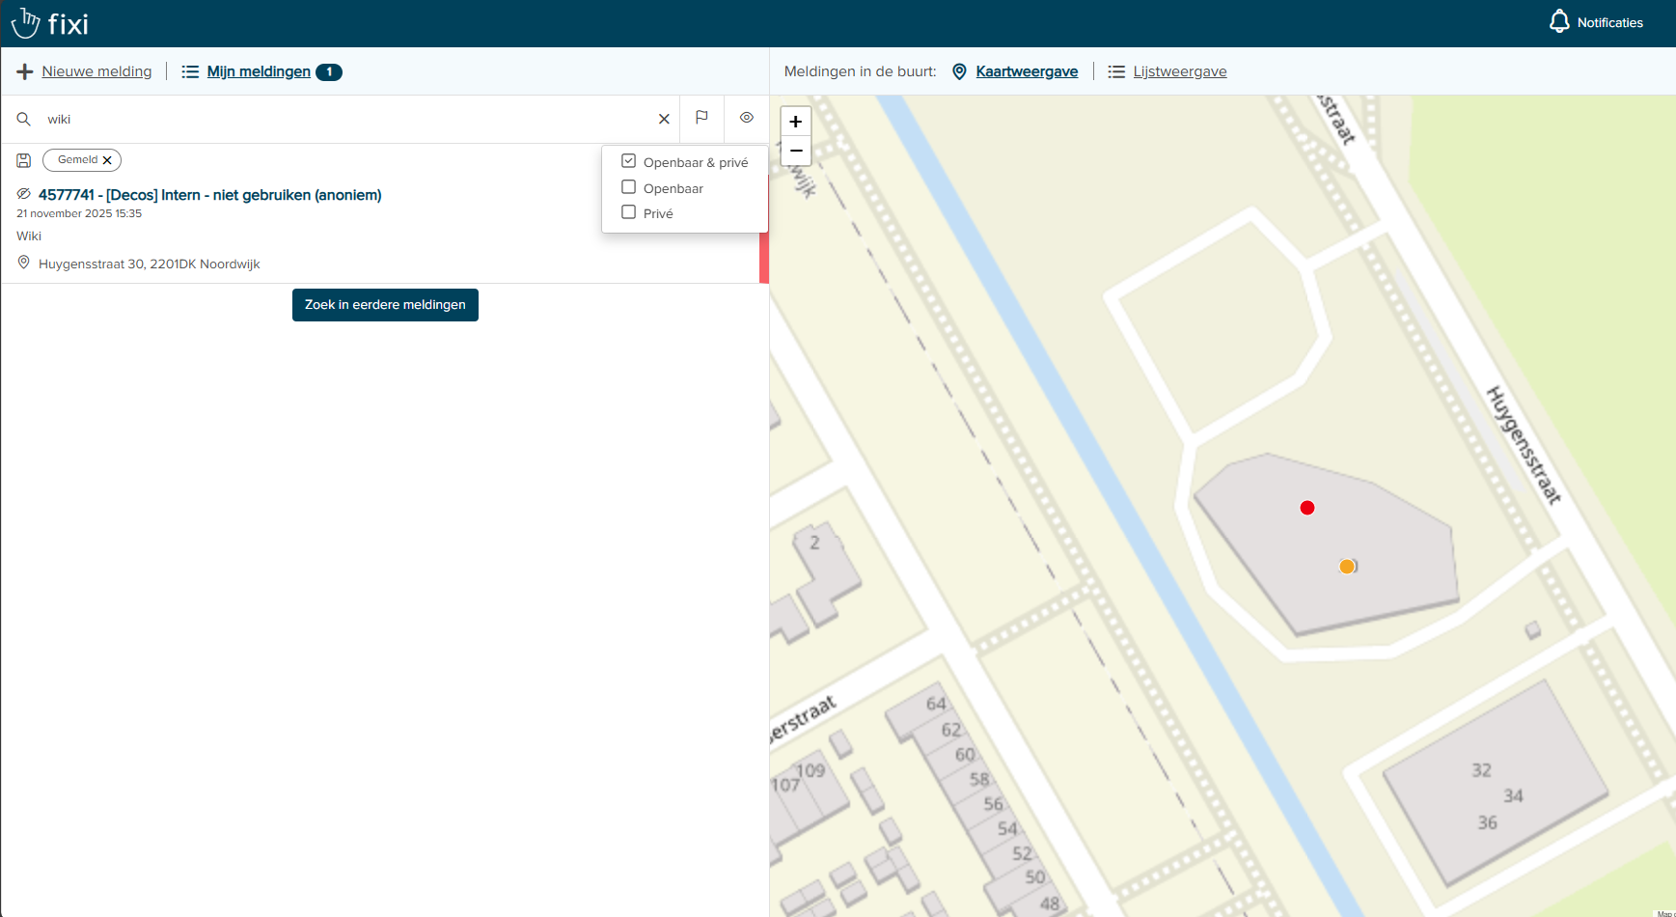The width and height of the screenshot is (1676, 917).
Task: Select the orange marker on map
Action: (1347, 567)
